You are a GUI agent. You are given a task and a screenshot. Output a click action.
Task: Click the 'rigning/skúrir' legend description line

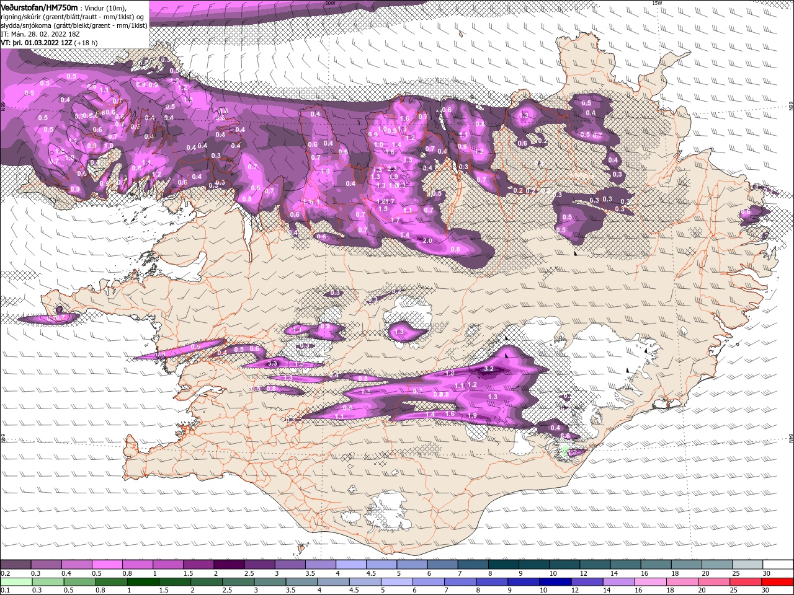click(72, 17)
